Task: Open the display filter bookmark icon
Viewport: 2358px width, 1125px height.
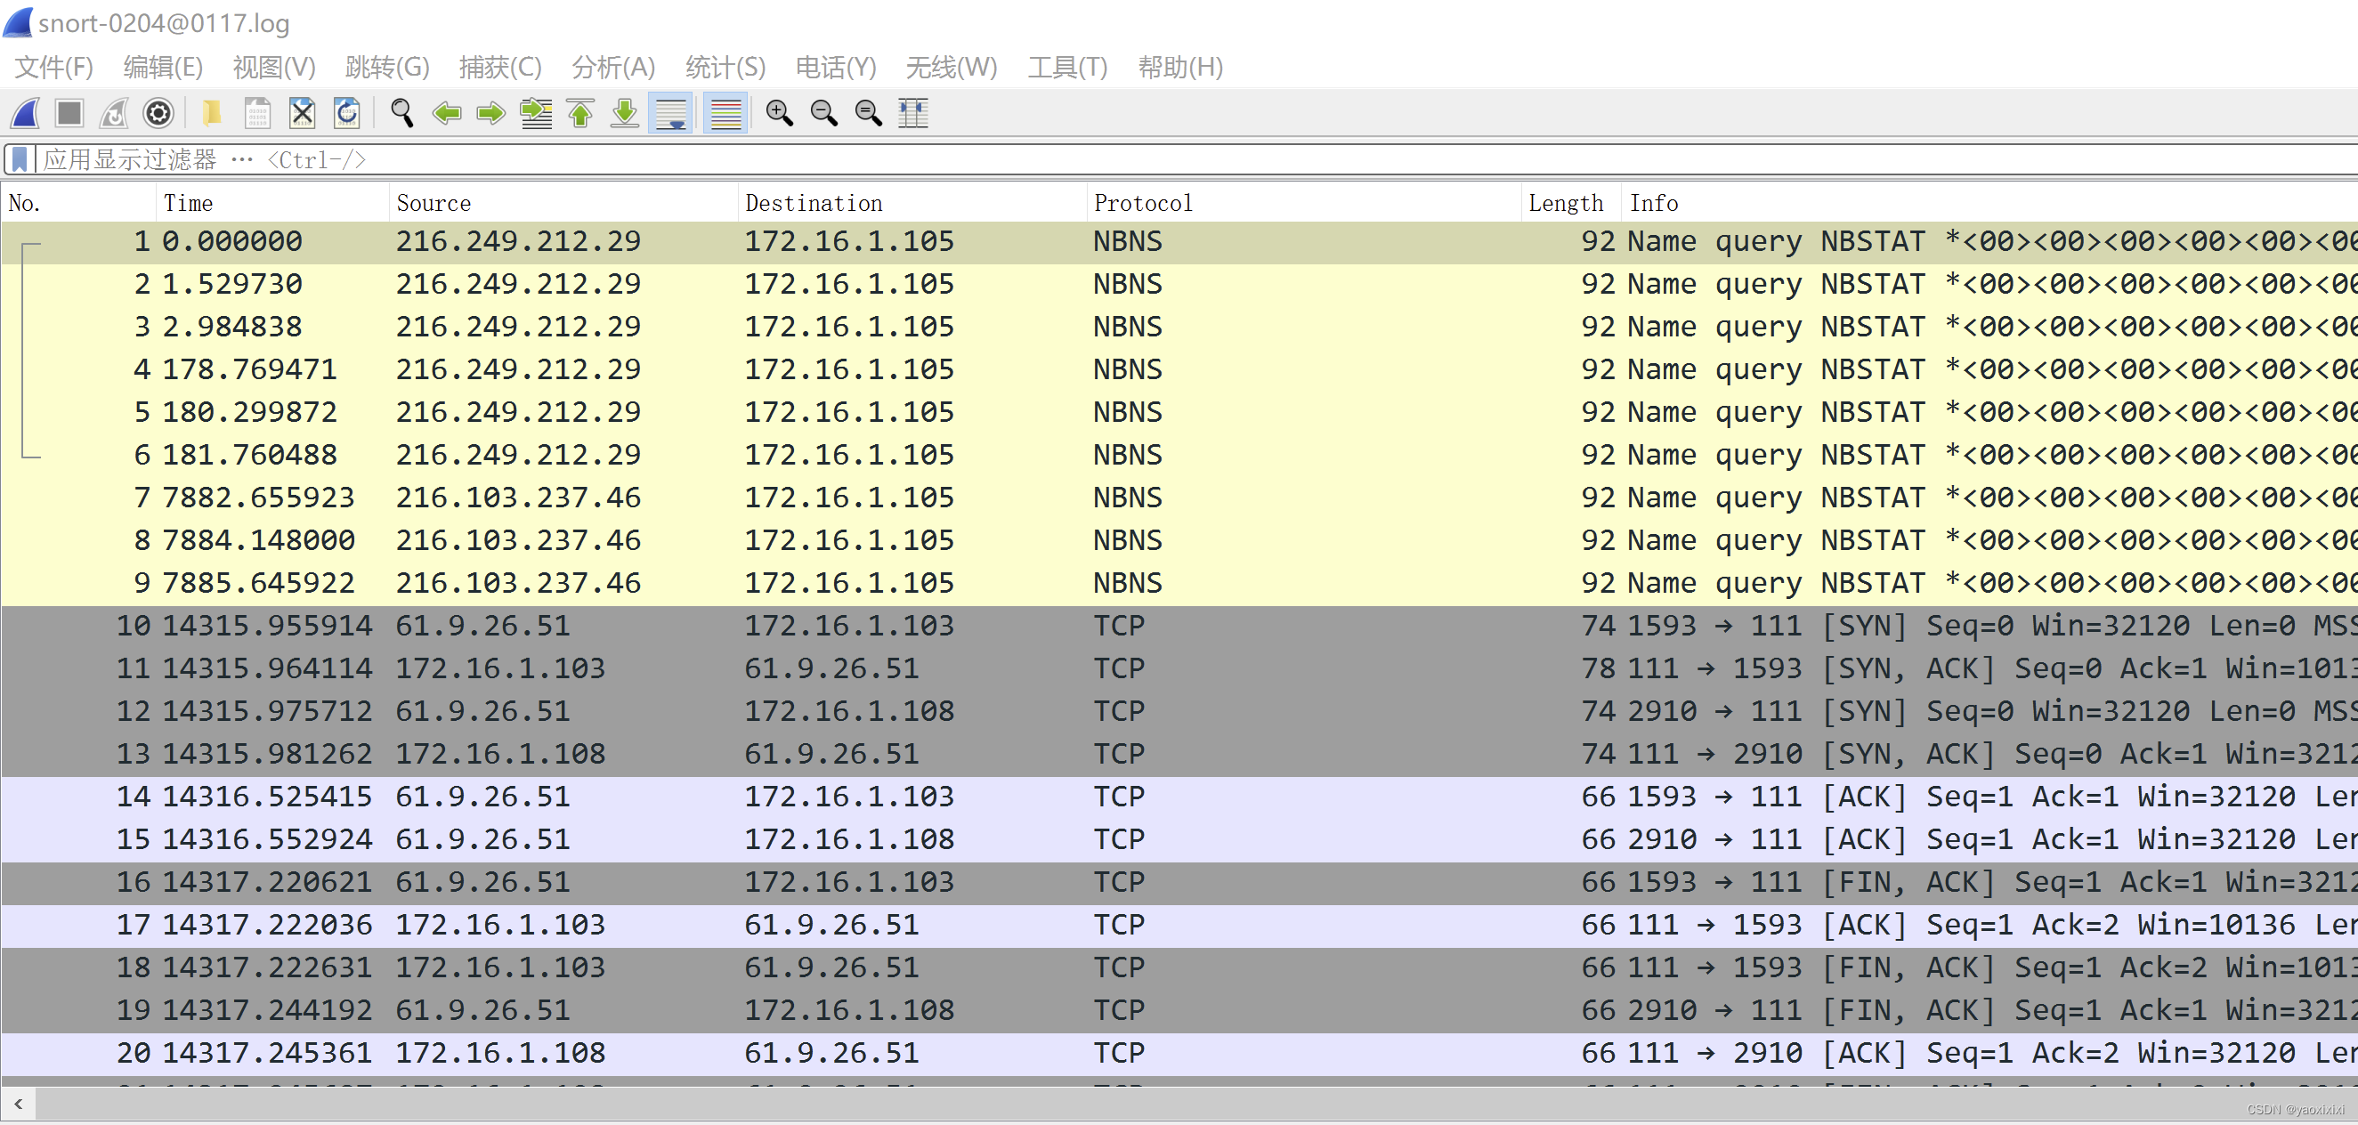Action: [x=20, y=160]
